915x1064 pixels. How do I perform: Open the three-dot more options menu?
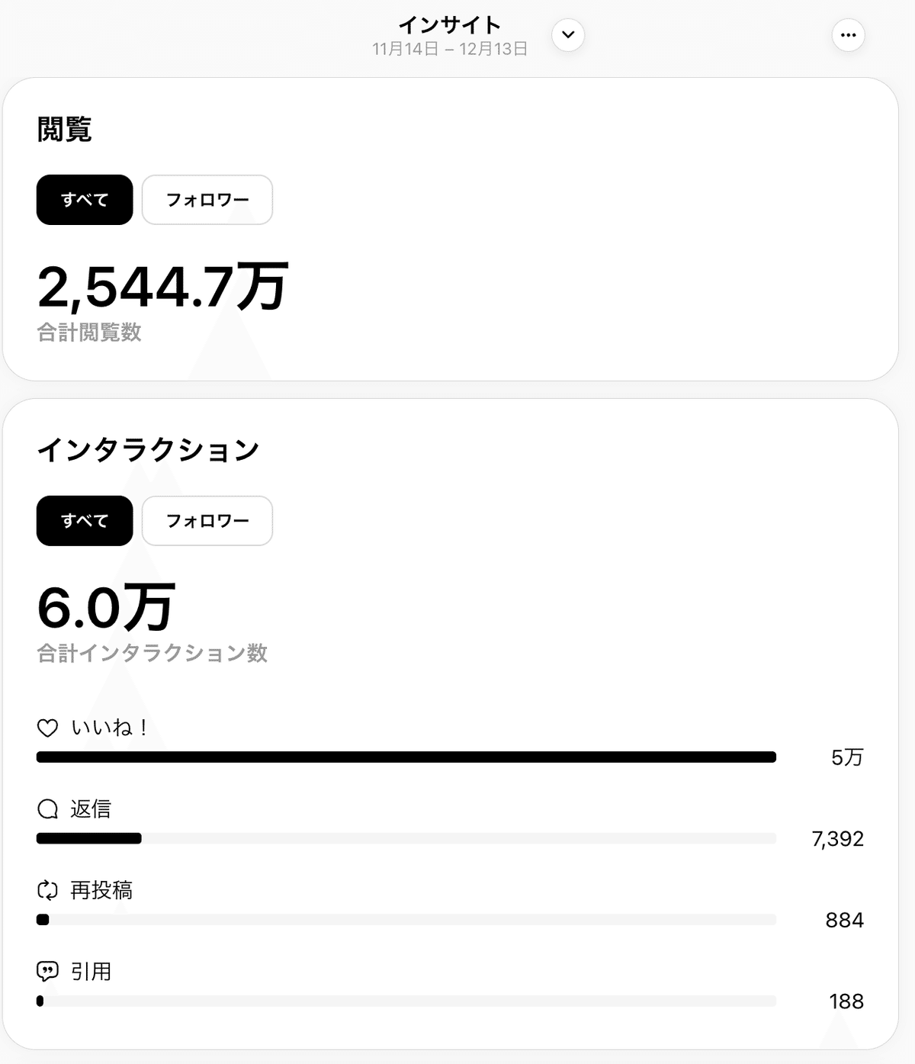(848, 35)
